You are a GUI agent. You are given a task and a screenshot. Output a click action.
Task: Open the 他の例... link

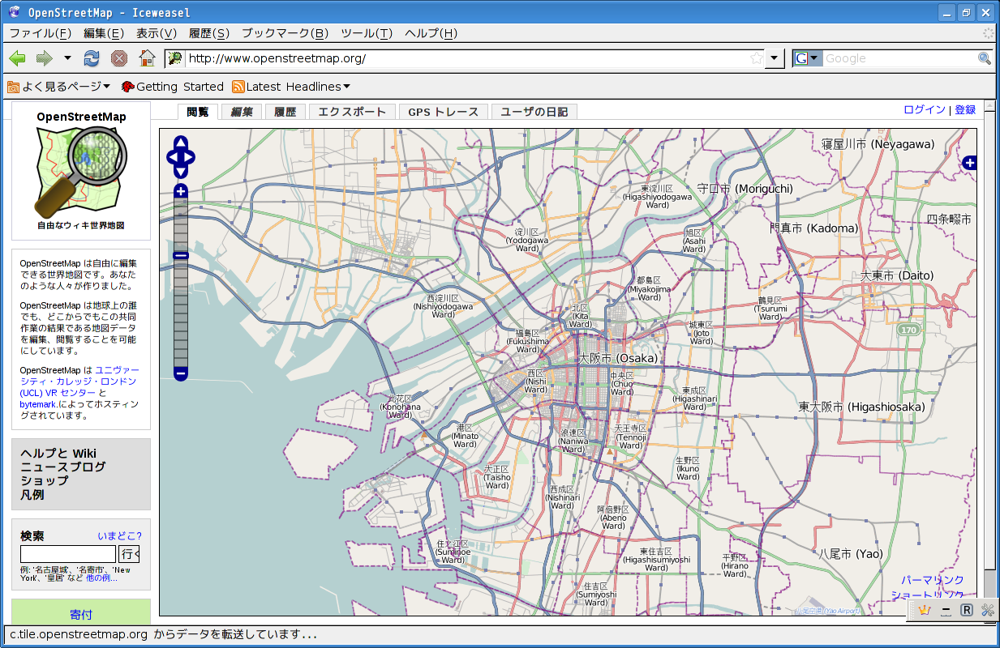pyautogui.click(x=101, y=578)
